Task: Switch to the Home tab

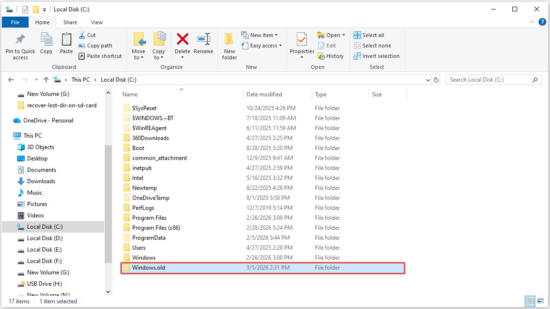Action: tap(42, 22)
